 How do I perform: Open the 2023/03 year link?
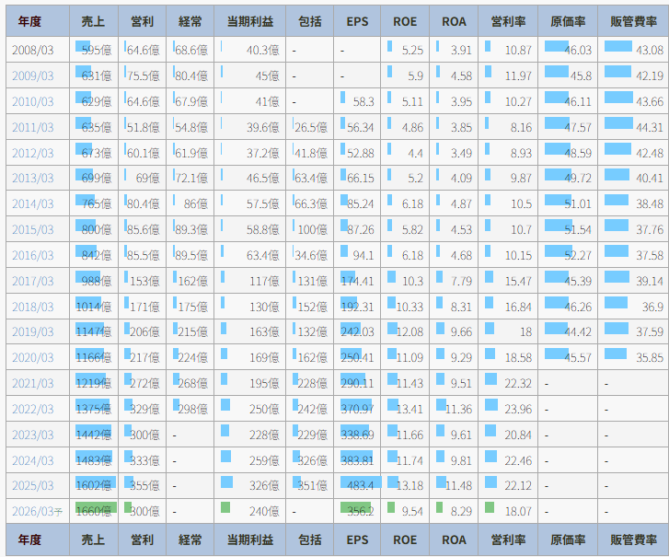(33, 435)
